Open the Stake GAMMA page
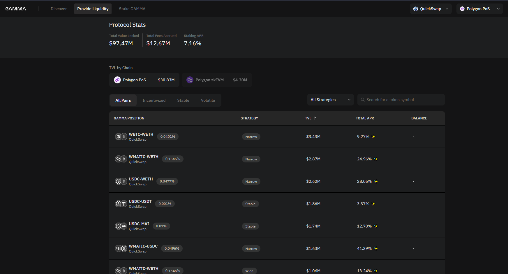 coord(132,9)
